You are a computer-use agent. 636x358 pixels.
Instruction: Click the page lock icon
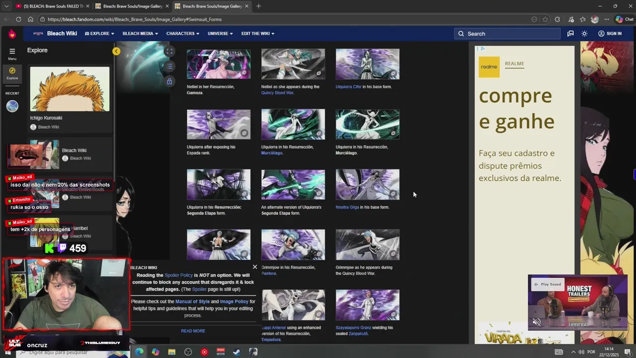click(x=169, y=81)
